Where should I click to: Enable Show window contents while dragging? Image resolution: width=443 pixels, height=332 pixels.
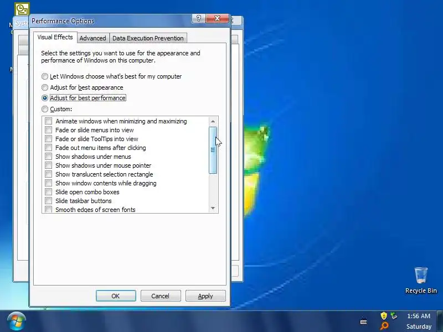tap(48, 183)
